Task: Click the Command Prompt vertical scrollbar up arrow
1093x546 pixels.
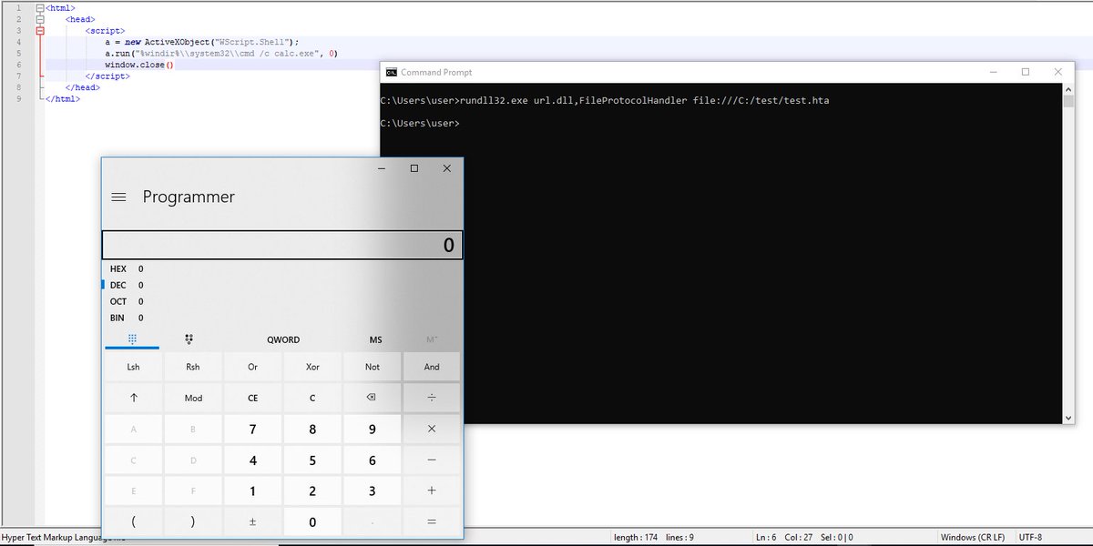Action: tap(1069, 90)
